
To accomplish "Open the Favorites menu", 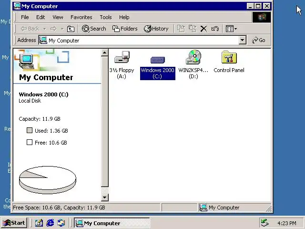I will coord(81,17).
